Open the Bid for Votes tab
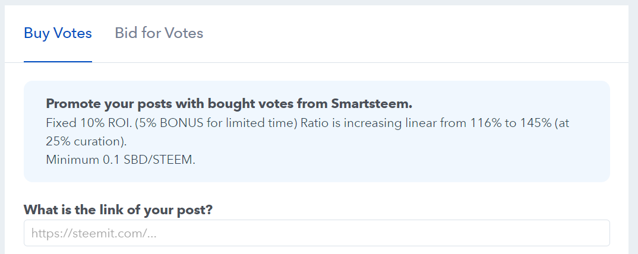The width and height of the screenshot is (638, 254). 159,33
